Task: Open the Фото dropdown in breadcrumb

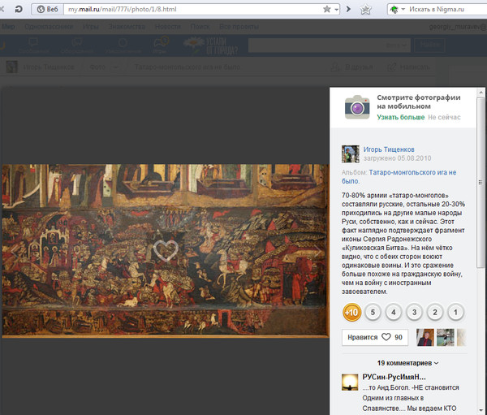Action: coord(104,67)
